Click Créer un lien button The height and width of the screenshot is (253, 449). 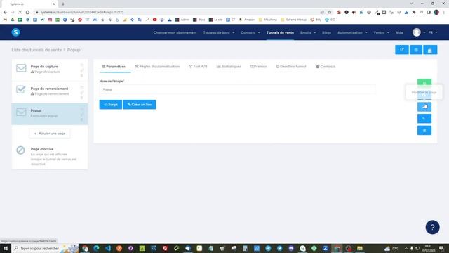[x=140, y=105]
